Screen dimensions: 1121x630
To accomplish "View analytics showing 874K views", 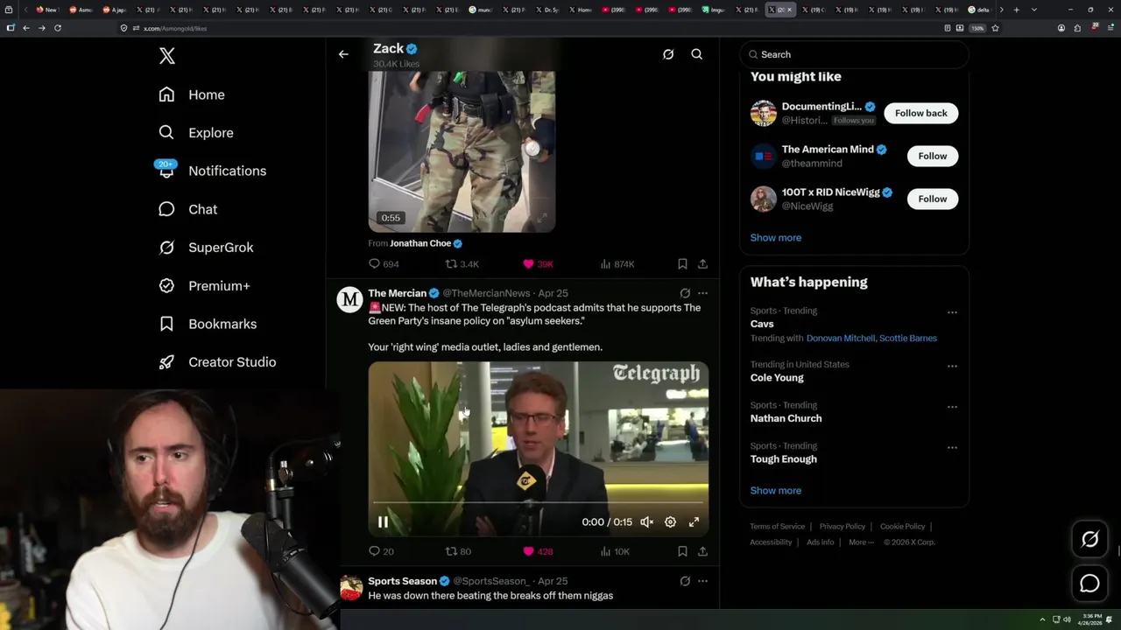I will 617,263.
